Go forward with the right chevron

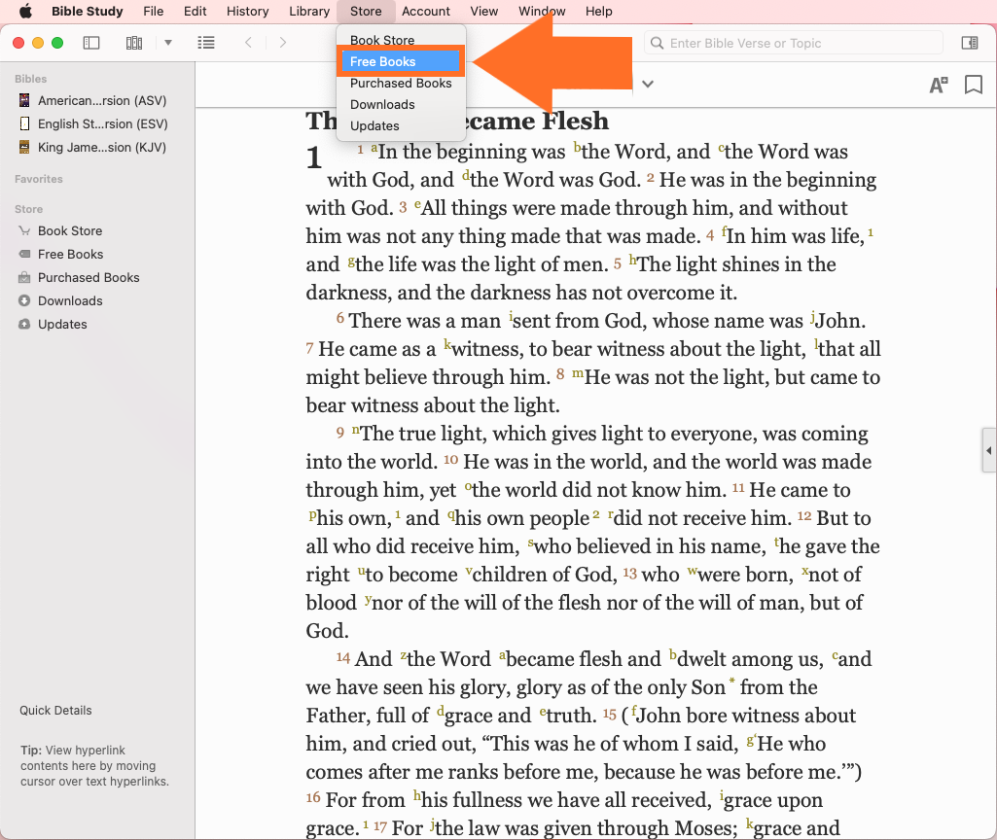(283, 43)
